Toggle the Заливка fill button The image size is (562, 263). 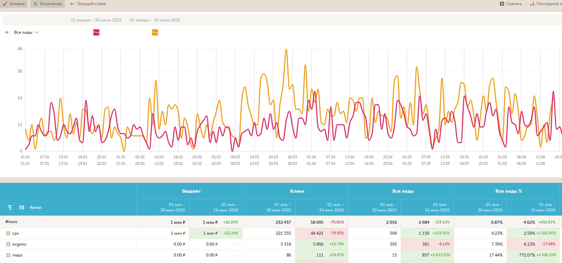(14, 4)
